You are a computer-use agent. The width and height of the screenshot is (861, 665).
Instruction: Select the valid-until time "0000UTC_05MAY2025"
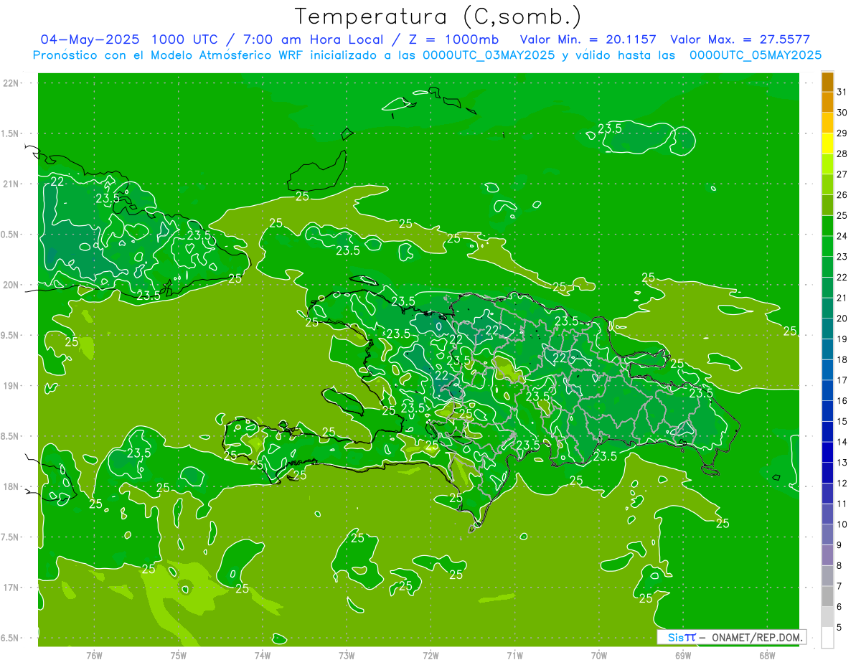point(756,55)
